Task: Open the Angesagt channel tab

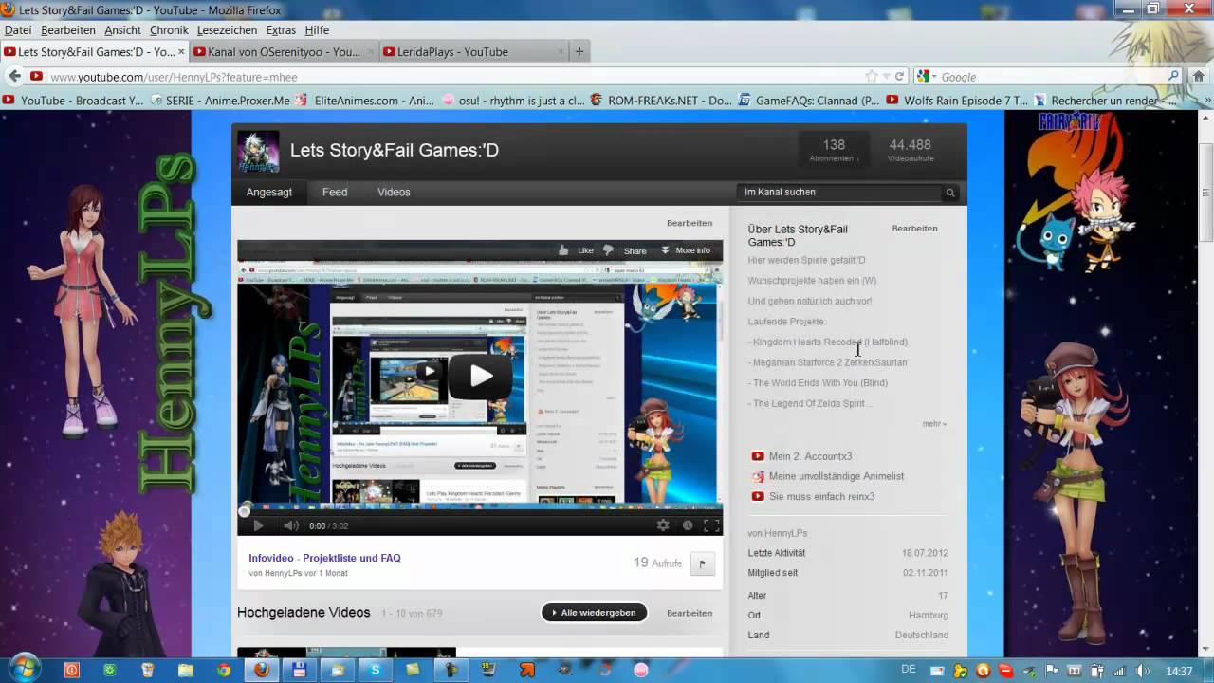Action: coord(269,192)
